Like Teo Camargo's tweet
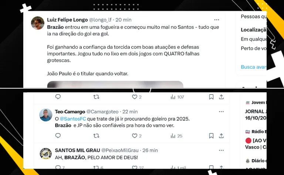Screen dimensions: 284x175 (x=136, y=136)
